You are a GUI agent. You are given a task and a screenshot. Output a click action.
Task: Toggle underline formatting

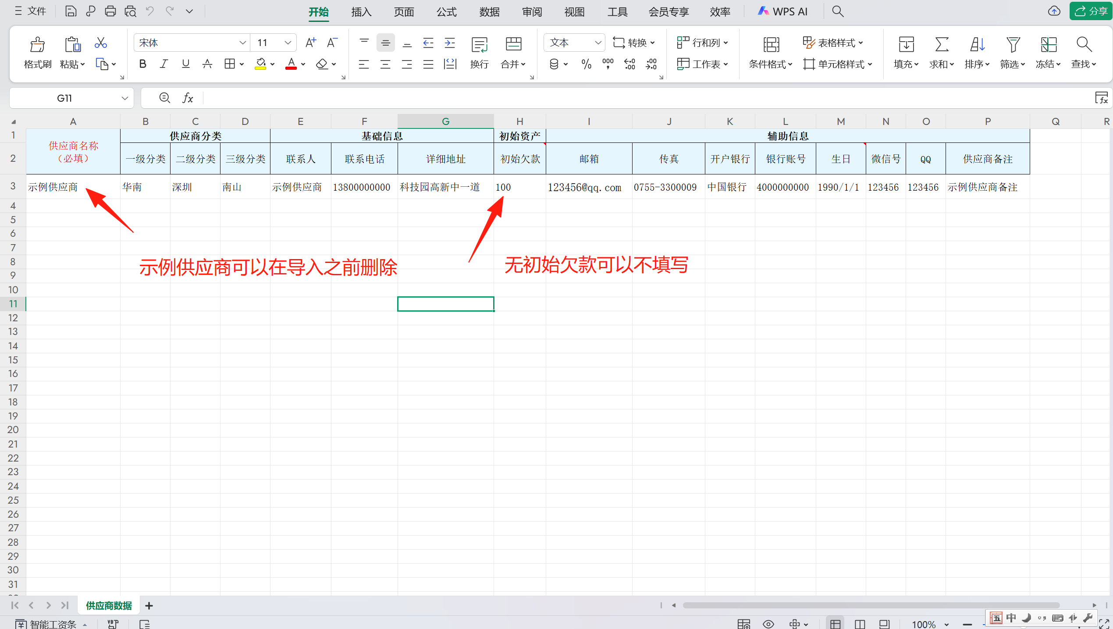coord(185,64)
